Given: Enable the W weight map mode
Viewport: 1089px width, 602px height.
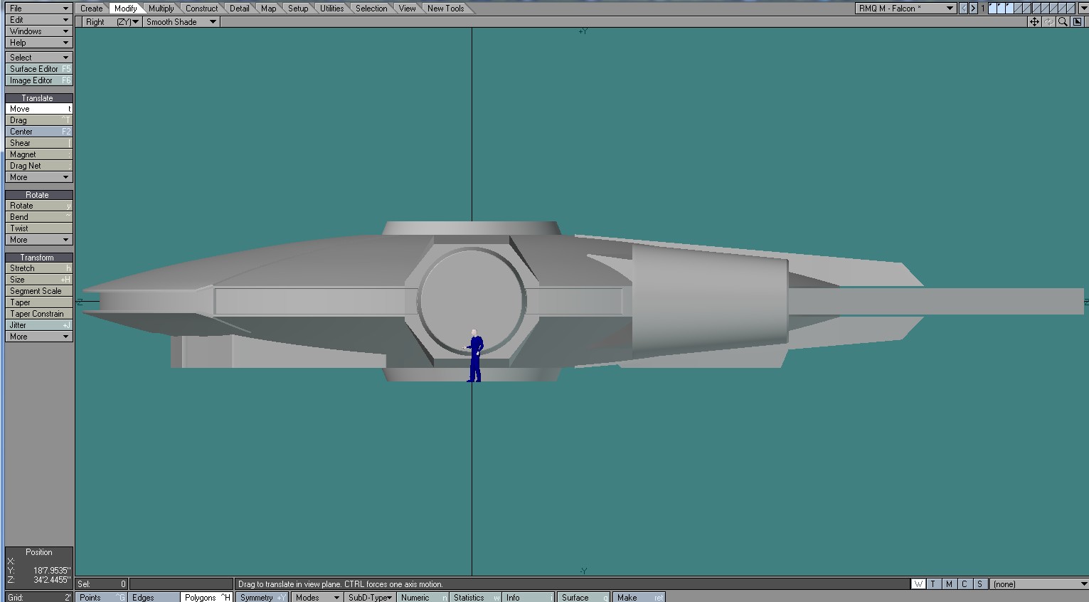Looking at the screenshot, I should coord(918,584).
